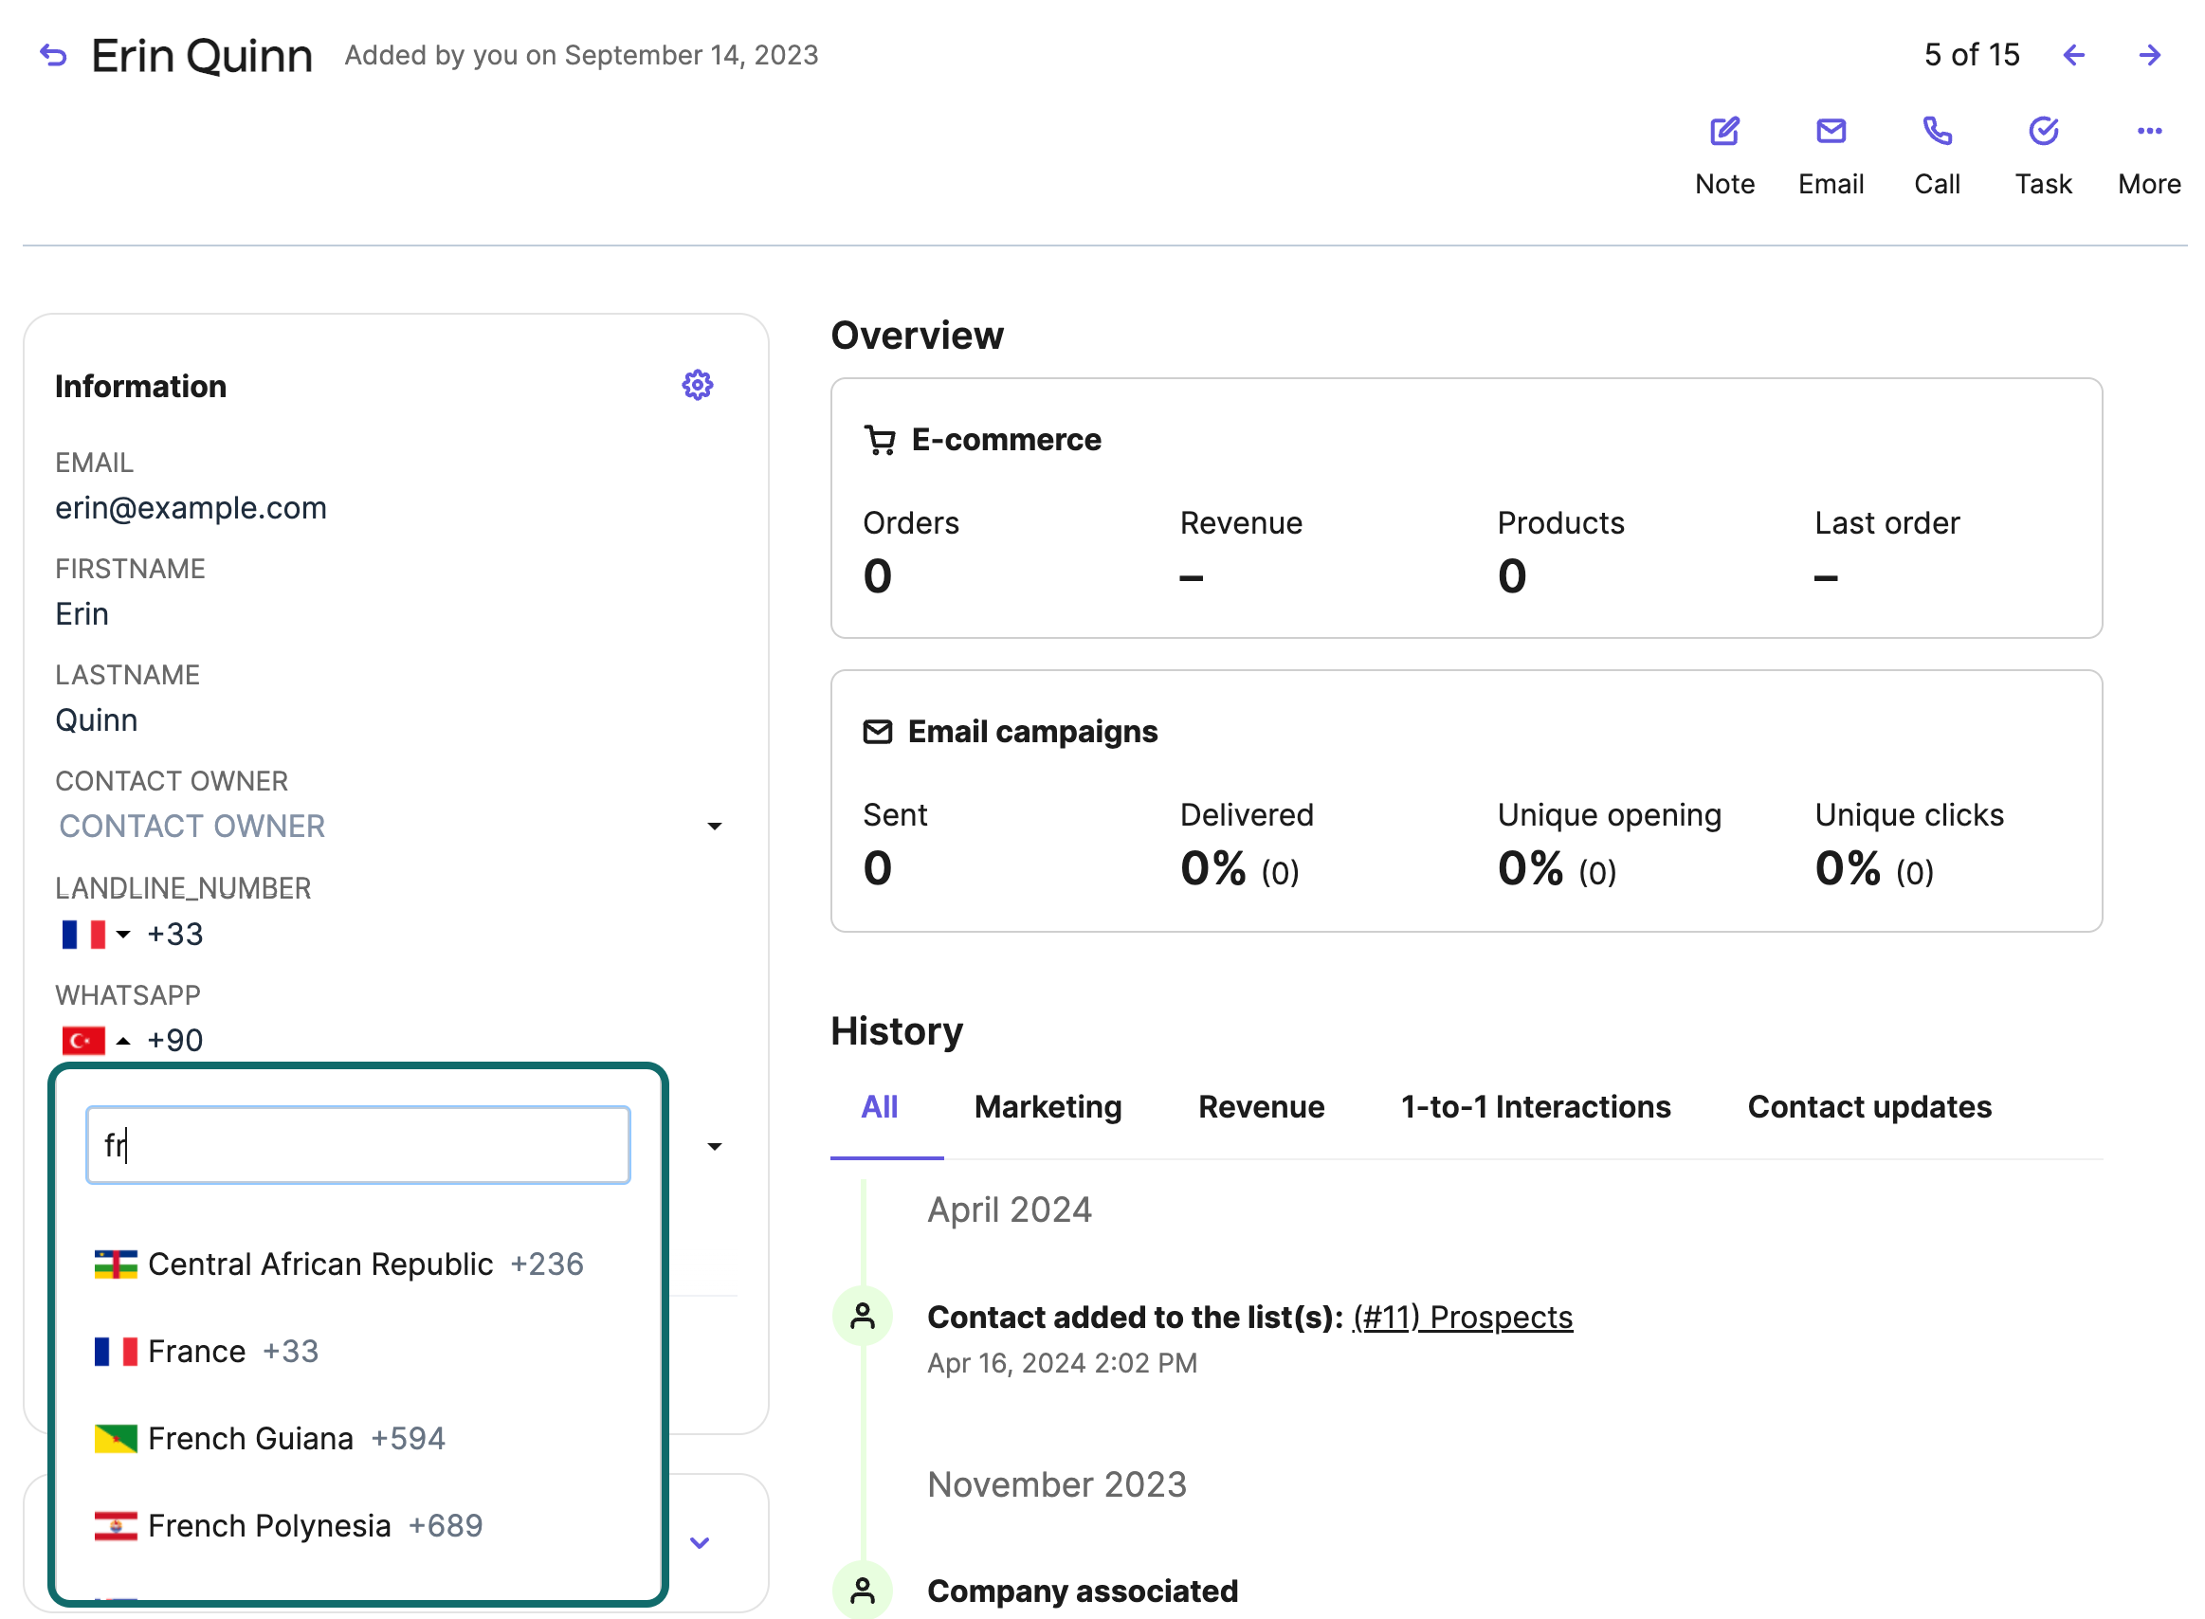Viewport: 2205px width, 1619px height.
Task: Click the back arrow beside Erin Quinn
Action: pyautogui.click(x=53, y=56)
